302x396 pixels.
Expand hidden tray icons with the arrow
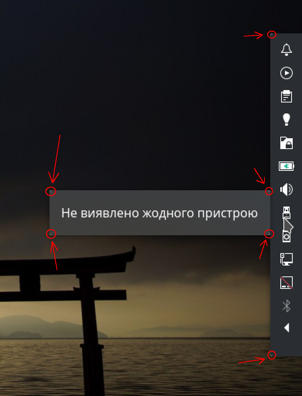tap(287, 328)
